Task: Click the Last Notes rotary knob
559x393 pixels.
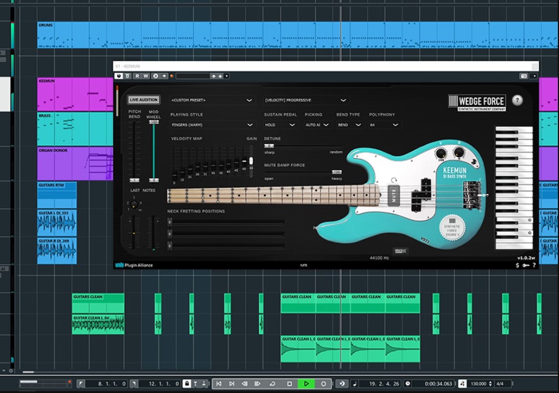Action: click(134, 205)
